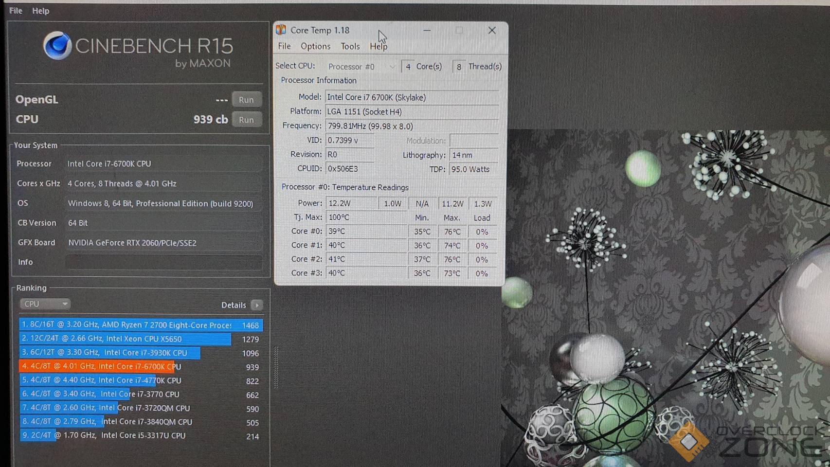The image size is (830, 467).
Task: Open Core Temp File menu
Action: pos(284,46)
